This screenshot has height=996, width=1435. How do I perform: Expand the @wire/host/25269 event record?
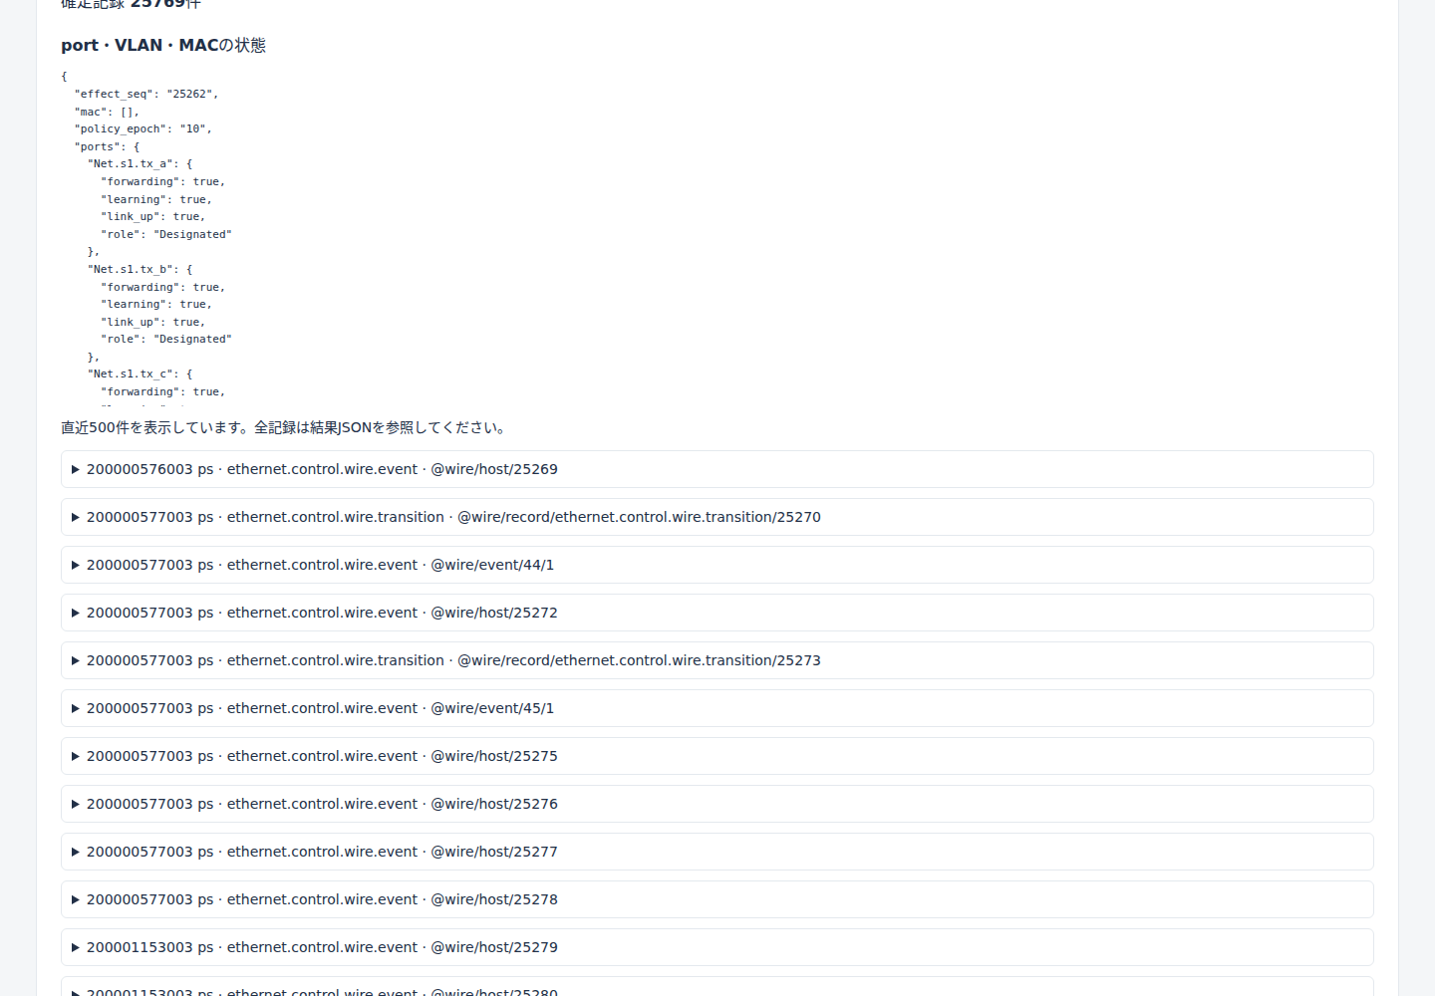point(717,469)
